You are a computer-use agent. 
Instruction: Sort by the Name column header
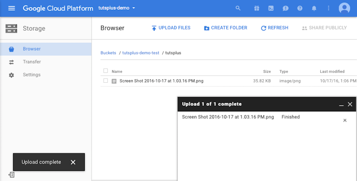coord(117,71)
